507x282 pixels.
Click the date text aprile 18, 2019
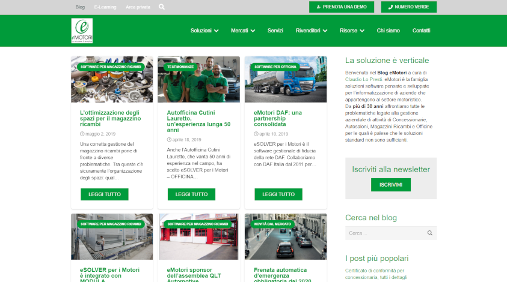(x=186, y=140)
